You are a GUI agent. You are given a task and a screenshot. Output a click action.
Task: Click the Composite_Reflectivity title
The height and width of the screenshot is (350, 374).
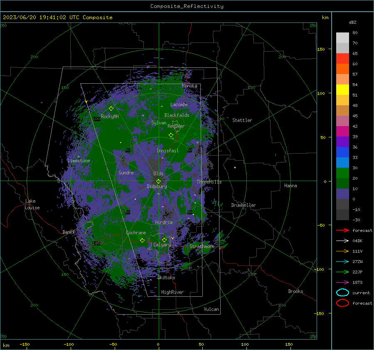pos(187,6)
